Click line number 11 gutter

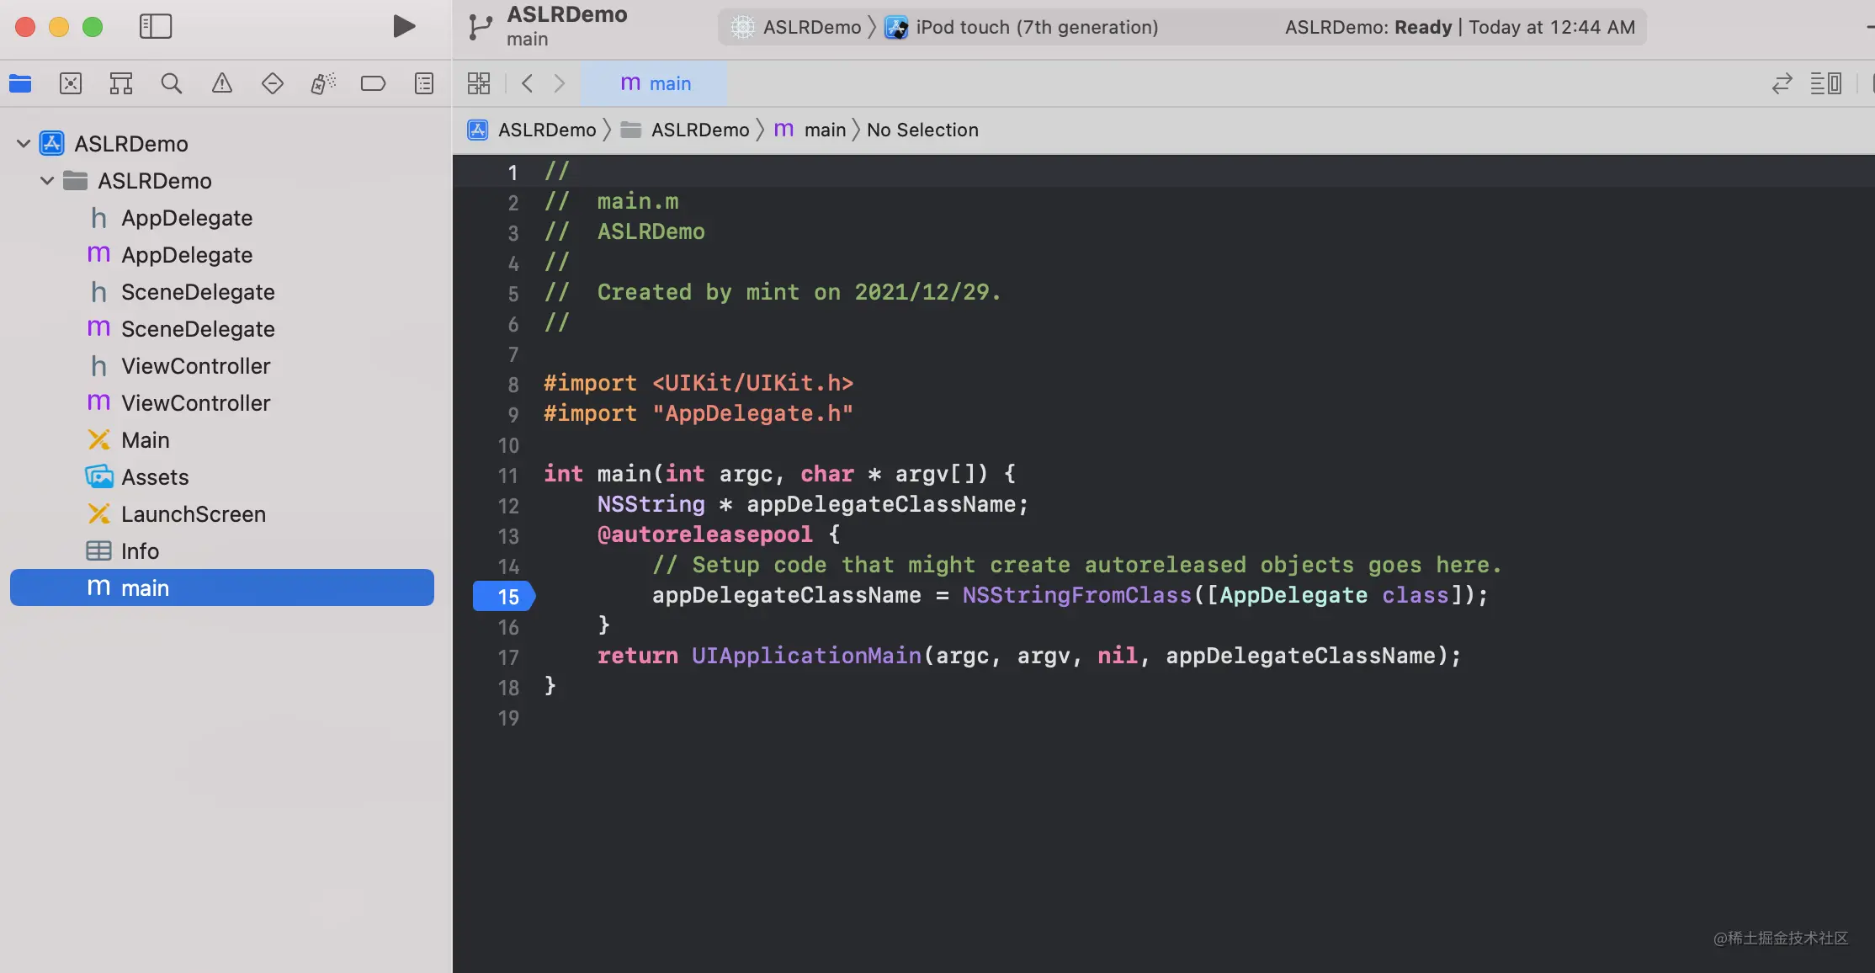(x=507, y=476)
